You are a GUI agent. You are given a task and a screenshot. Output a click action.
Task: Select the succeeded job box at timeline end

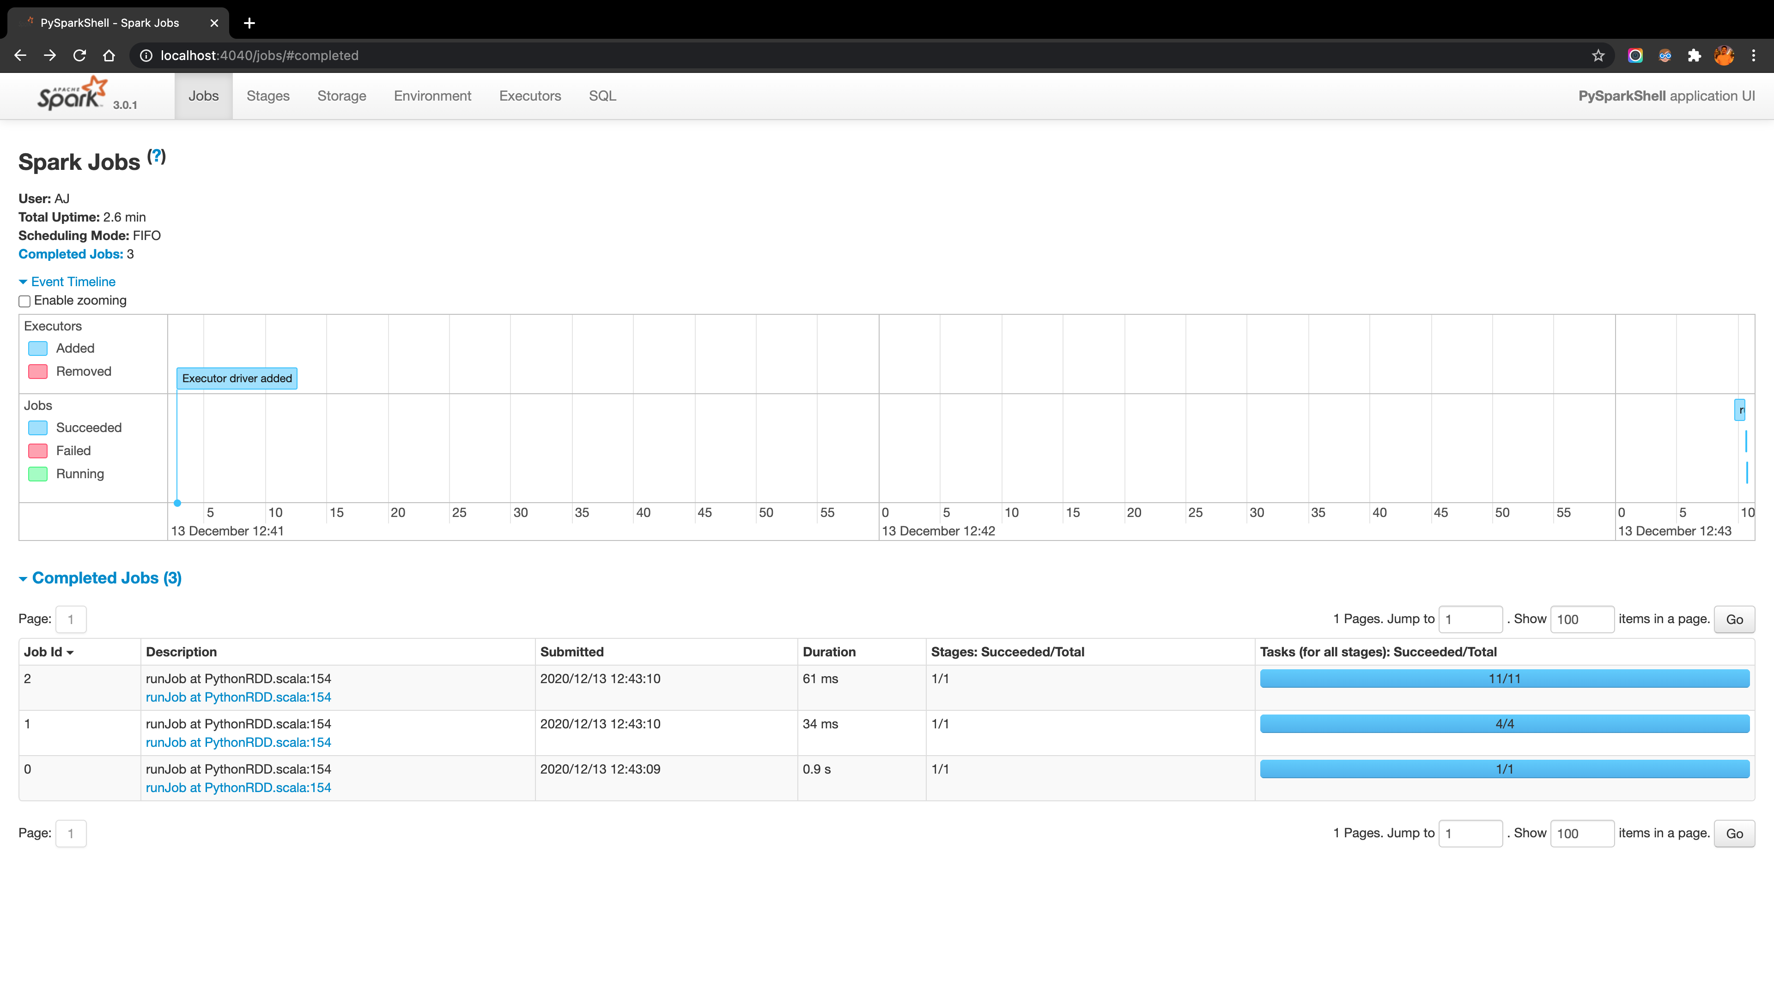pos(1739,410)
